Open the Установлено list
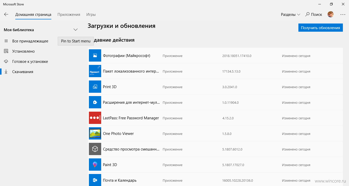This screenshot has width=349, height=186. pos(24,51)
